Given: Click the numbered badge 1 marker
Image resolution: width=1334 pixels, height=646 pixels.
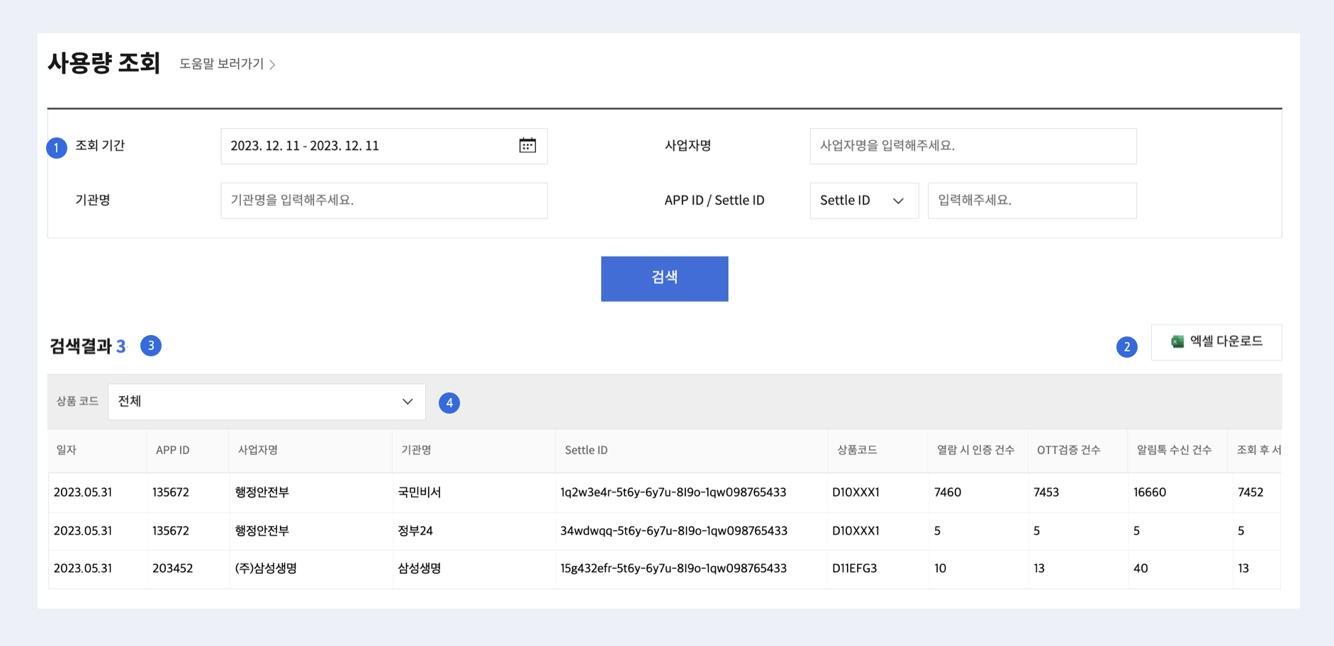Looking at the screenshot, I should point(57,148).
